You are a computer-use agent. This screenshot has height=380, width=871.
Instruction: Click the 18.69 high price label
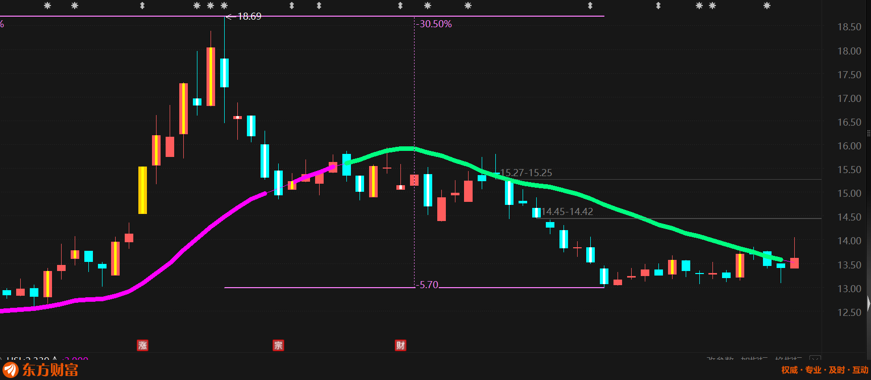249,16
